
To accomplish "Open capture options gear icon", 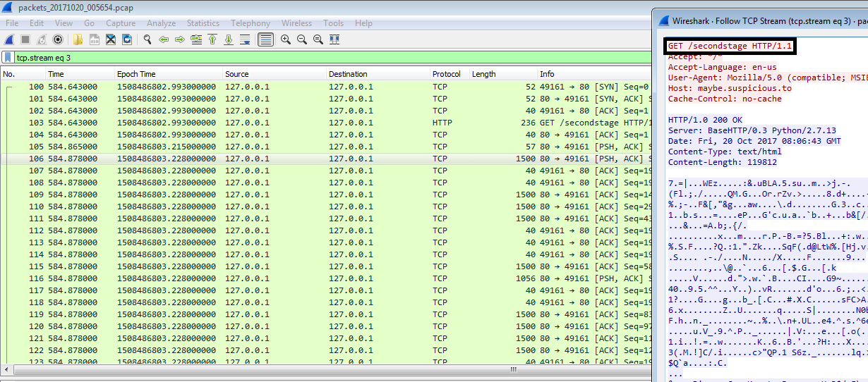I will click(x=58, y=39).
